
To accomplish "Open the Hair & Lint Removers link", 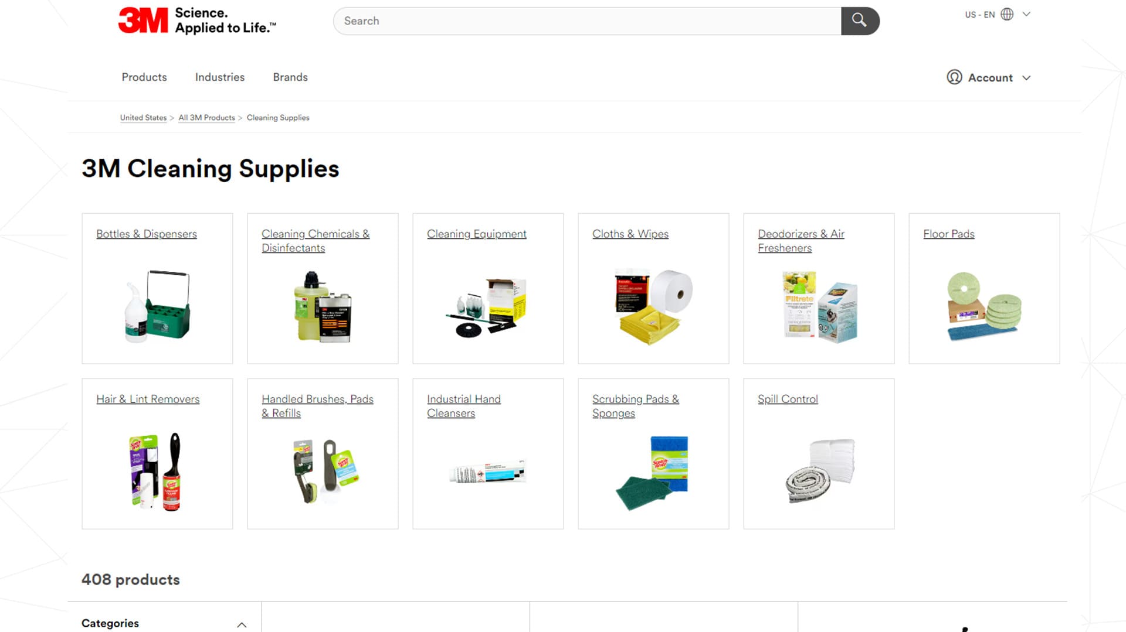I will pyautogui.click(x=148, y=399).
